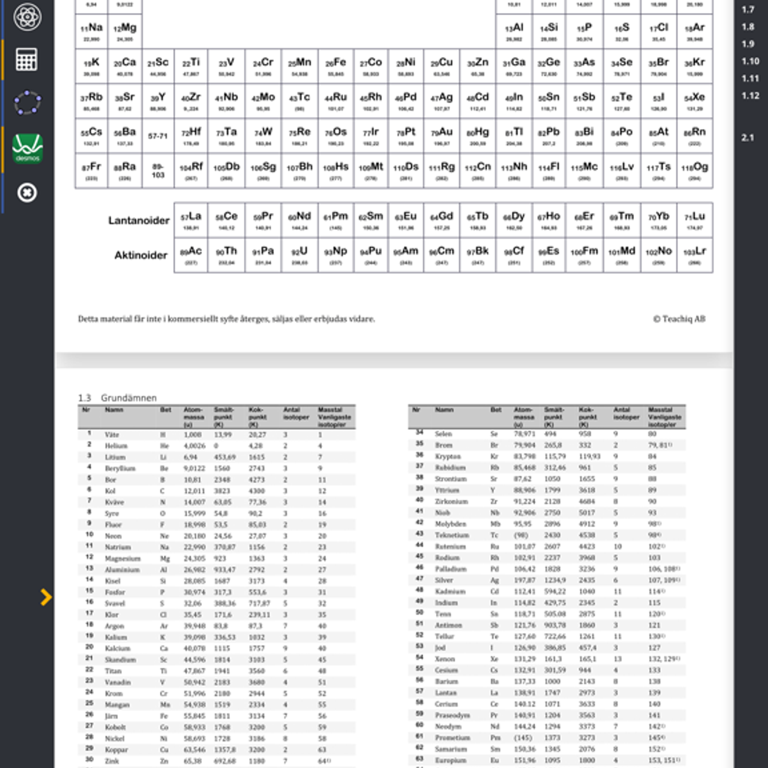Launch the GeoGebra circle-of-dots tool
The width and height of the screenshot is (768, 768).
pyautogui.click(x=27, y=102)
